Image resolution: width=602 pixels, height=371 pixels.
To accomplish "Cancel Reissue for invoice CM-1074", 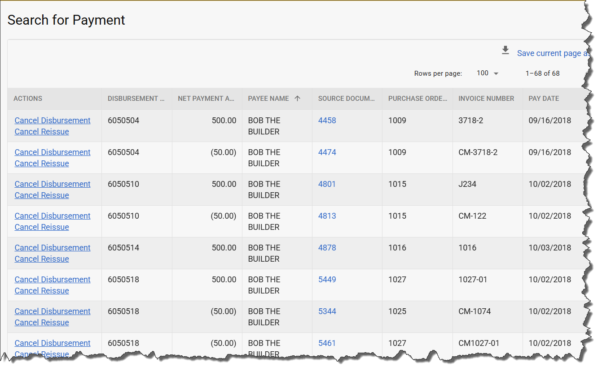I will [x=41, y=322].
